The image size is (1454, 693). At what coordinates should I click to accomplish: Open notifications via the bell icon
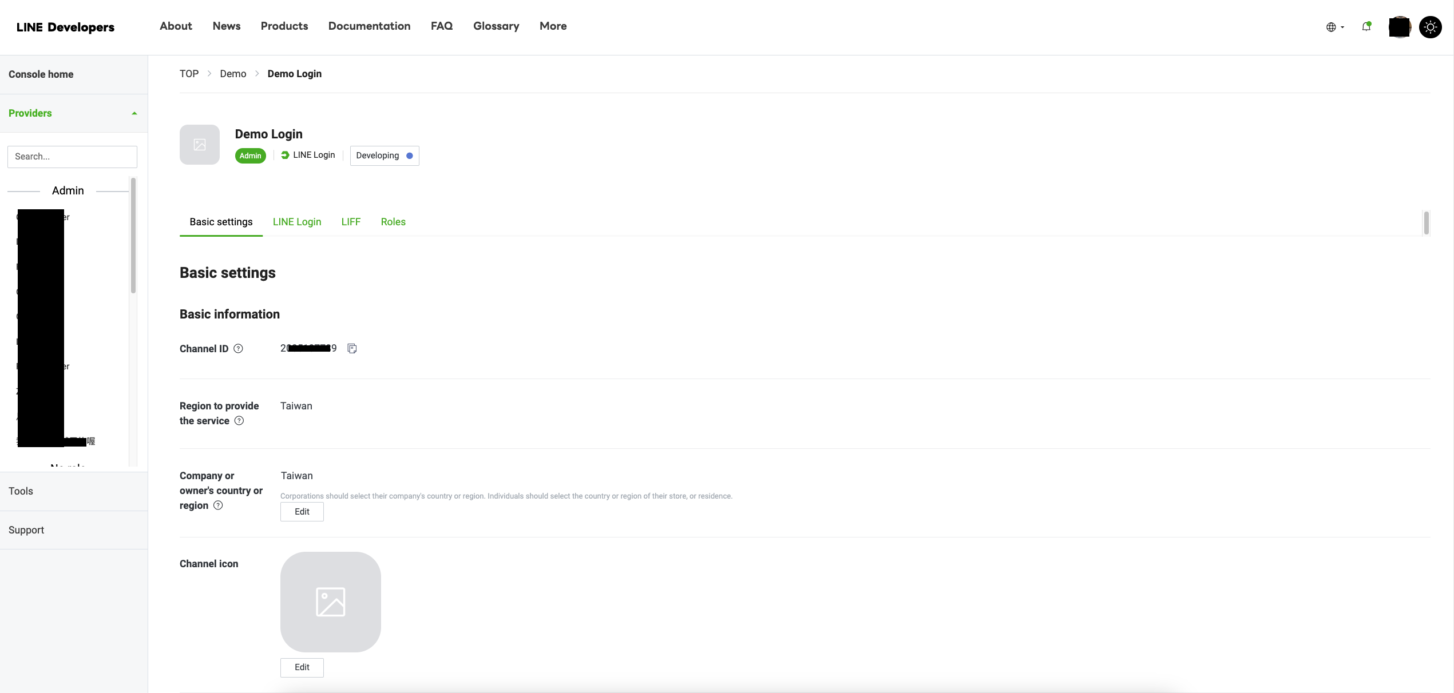click(x=1366, y=27)
